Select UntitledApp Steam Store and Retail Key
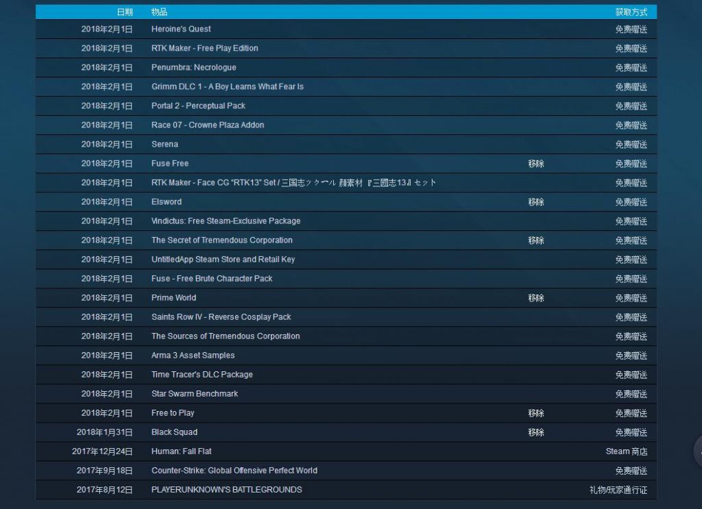Viewport: 702px width, 509px height. tap(223, 260)
